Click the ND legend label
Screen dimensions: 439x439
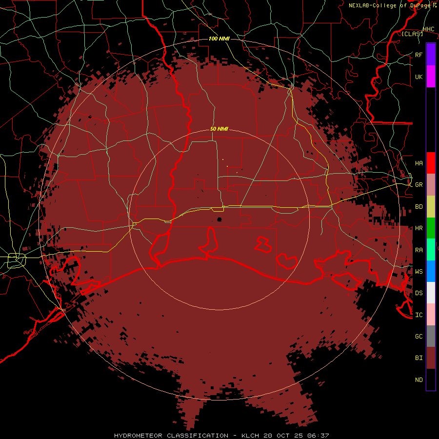tap(419, 380)
